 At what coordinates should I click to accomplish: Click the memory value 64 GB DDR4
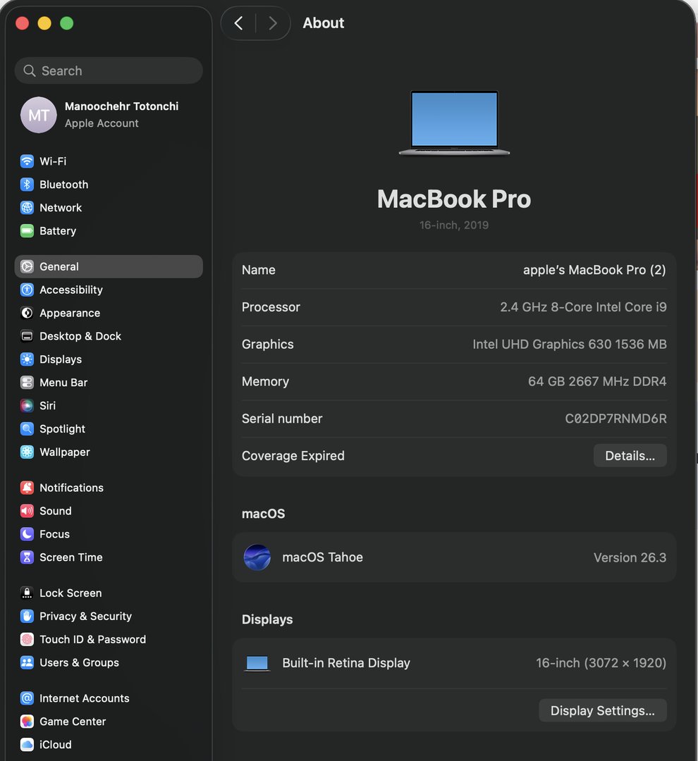coord(597,381)
